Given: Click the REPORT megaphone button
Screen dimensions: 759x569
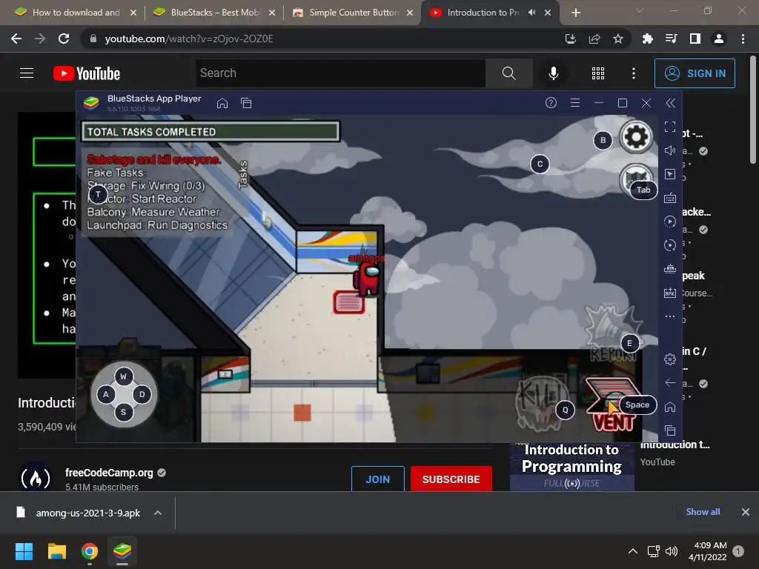Looking at the screenshot, I should [613, 333].
